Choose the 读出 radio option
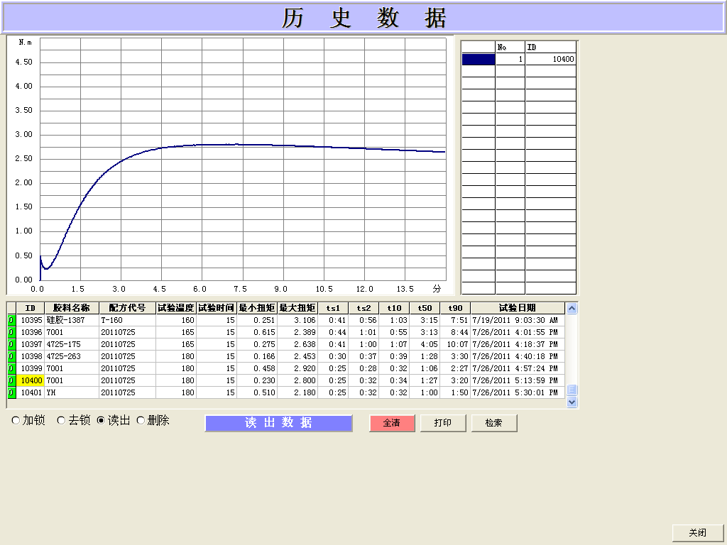The image size is (727, 545). click(101, 421)
